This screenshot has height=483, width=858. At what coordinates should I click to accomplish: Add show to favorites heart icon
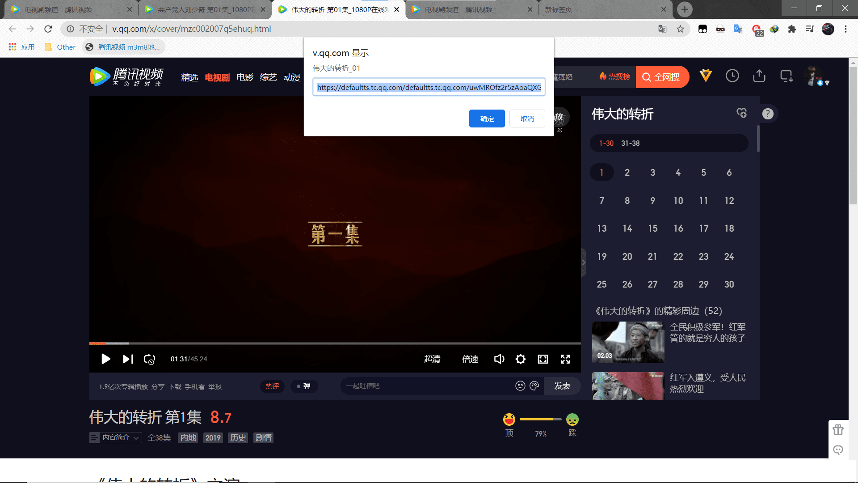[742, 113]
